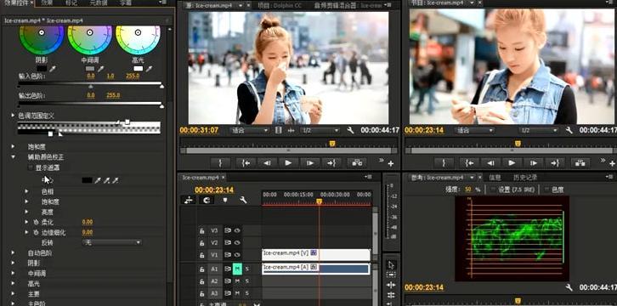Toggle lock on track V3

202,231
